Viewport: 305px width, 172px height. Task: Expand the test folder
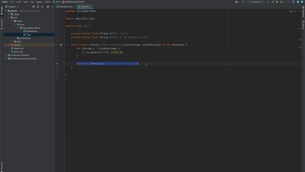pyautogui.click(x=12, y=42)
